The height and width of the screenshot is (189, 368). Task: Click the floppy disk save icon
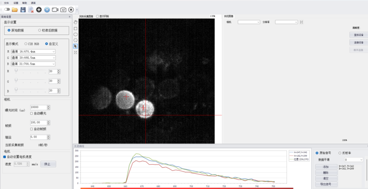click(x=23, y=9)
